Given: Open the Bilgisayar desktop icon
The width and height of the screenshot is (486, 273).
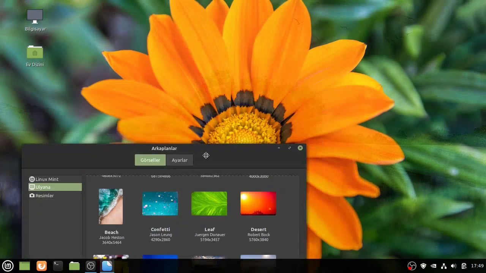Looking at the screenshot, I should [35, 20].
